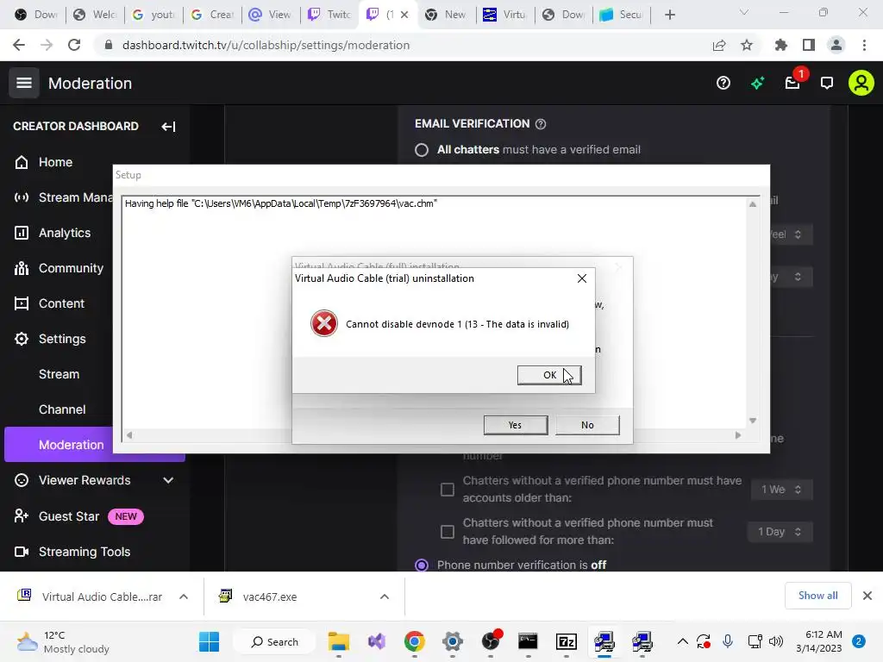Open the microphone tray icon
Screen dimensions: 883x662
tap(728, 641)
